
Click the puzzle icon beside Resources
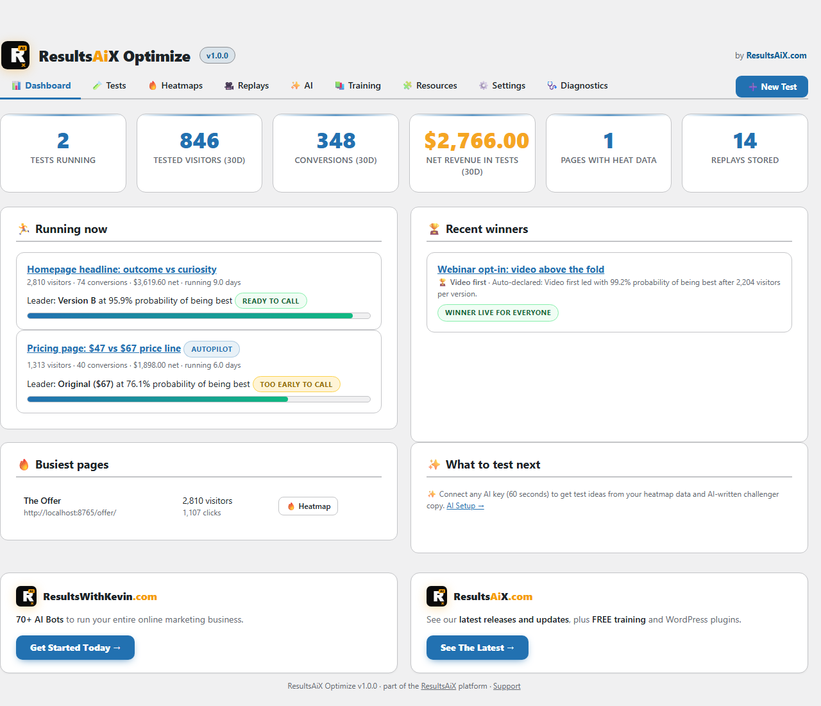click(x=407, y=86)
